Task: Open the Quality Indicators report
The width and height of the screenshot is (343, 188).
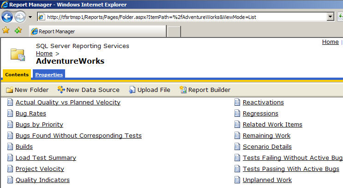Action: pyautogui.click(x=42, y=180)
